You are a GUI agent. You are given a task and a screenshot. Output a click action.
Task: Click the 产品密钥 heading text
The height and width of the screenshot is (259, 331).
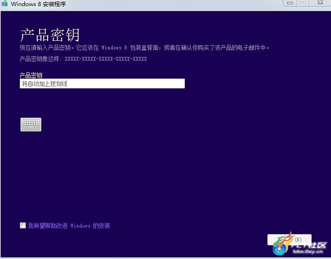pyautogui.click(x=50, y=35)
